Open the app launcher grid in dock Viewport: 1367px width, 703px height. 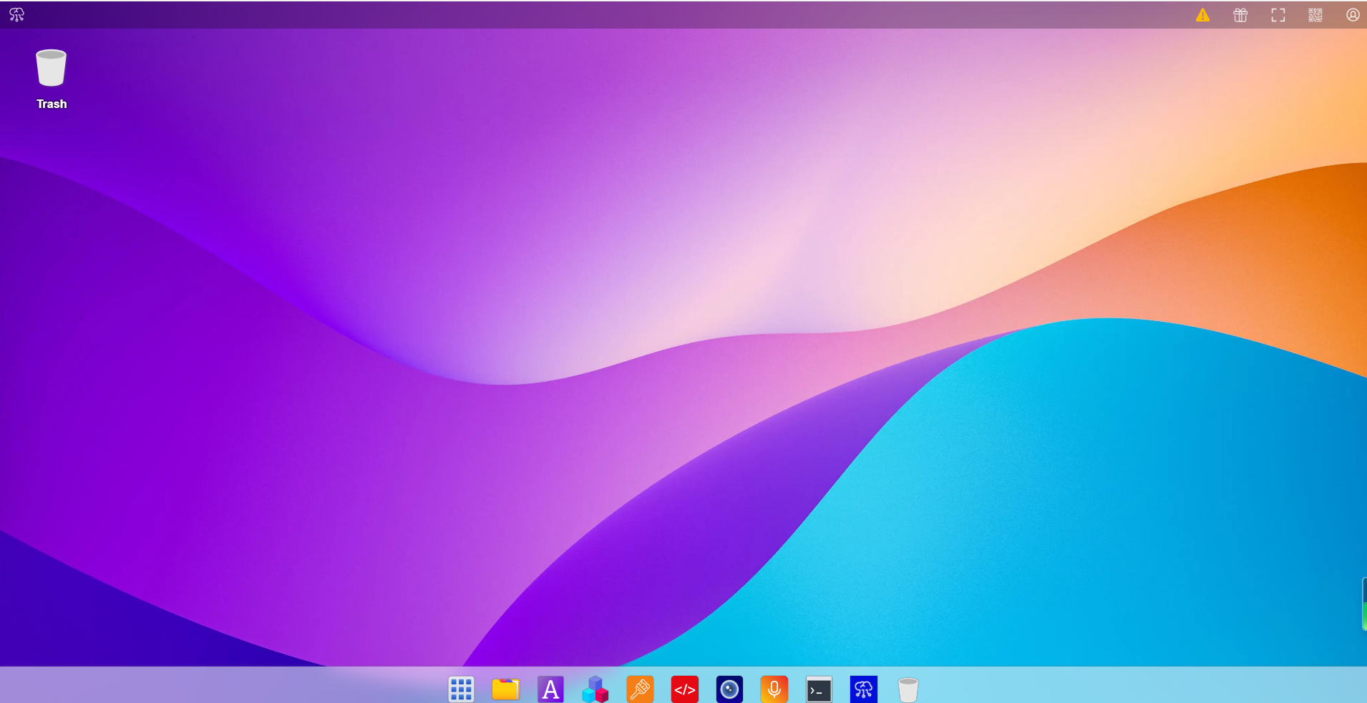click(x=461, y=689)
